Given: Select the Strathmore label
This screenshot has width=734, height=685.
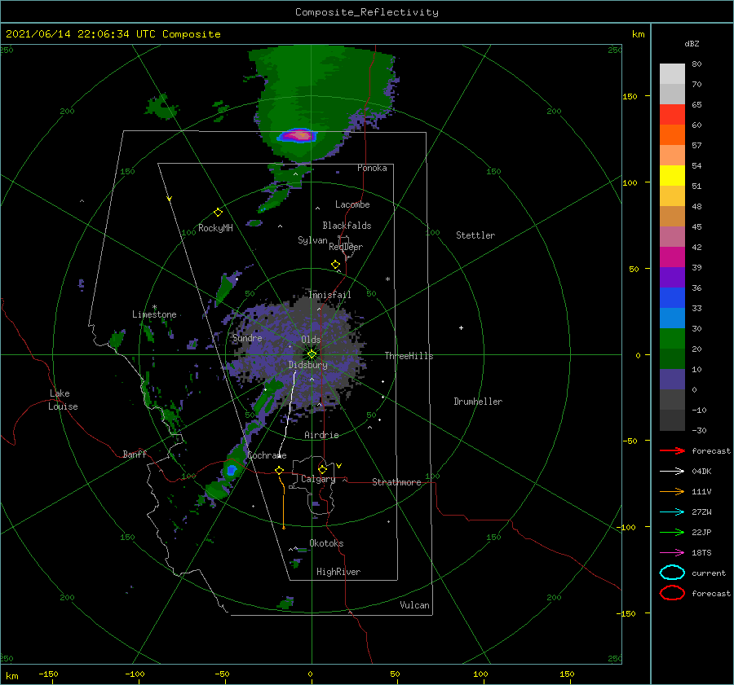Looking at the screenshot, I should click(396, 482).
